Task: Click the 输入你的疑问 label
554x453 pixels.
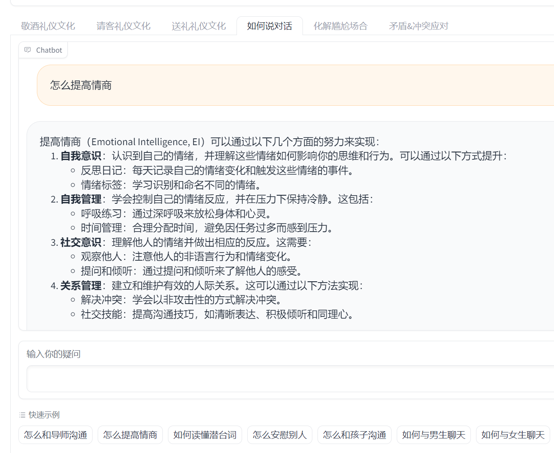Action: pos(54,354)
